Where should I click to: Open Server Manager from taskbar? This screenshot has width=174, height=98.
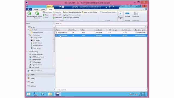(35, 94)
